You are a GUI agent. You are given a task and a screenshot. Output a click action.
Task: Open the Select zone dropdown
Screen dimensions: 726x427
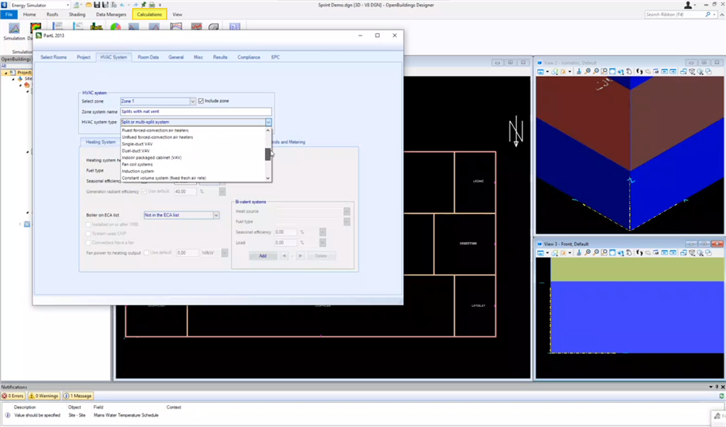click(x=192, y=102)
